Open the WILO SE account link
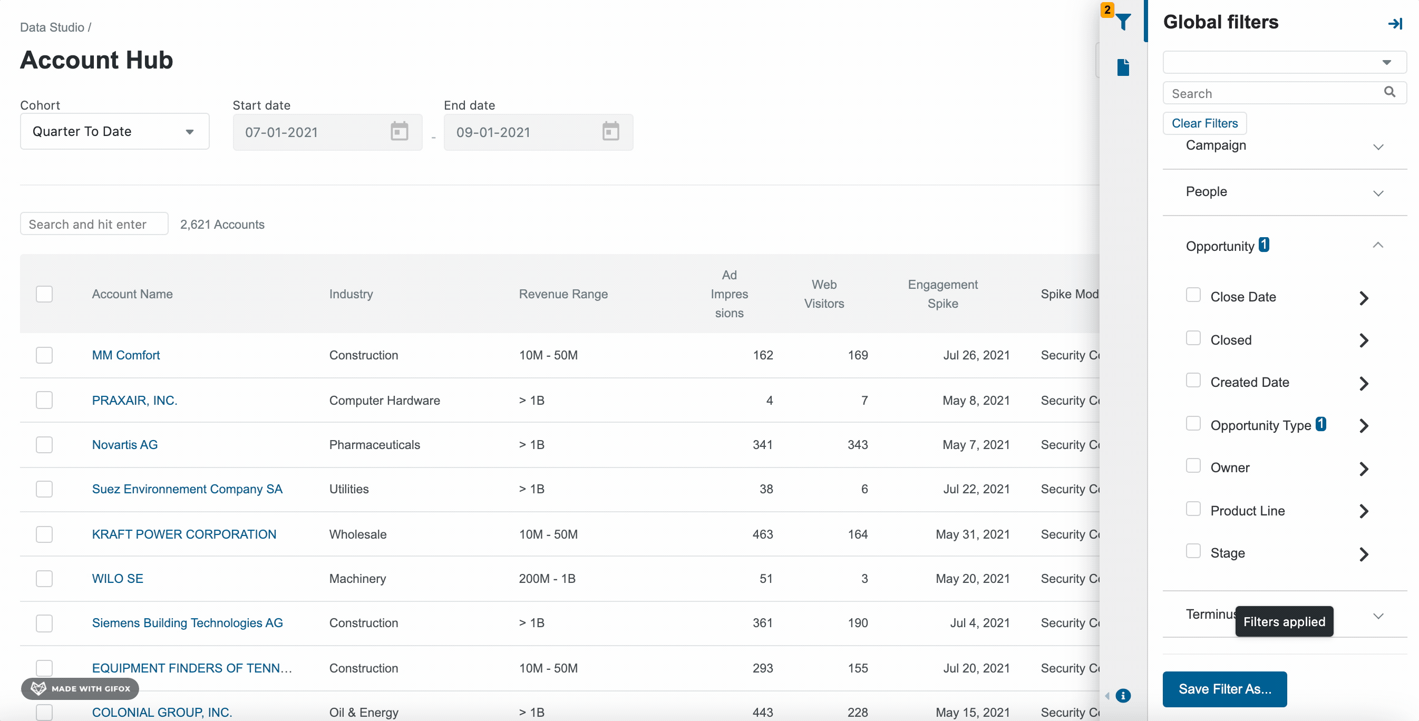Image resolution: width=1419 pixels, height=721 pixels. (118, 578)
